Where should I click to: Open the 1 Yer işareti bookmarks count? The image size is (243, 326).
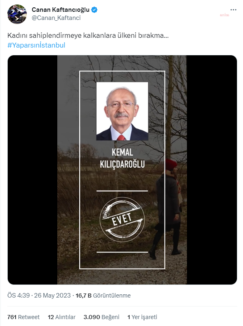(x=142, y=317)
